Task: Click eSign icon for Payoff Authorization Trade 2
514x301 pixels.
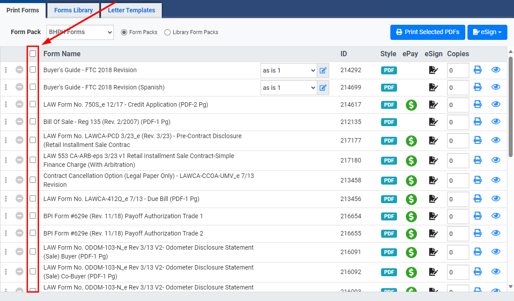Action: (433, 234)
